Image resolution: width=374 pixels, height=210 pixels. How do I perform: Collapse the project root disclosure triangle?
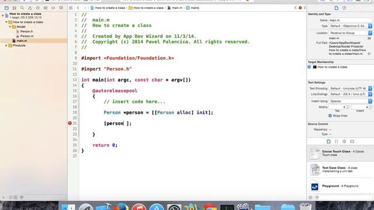pyautogui.click(x=2, y=16)
